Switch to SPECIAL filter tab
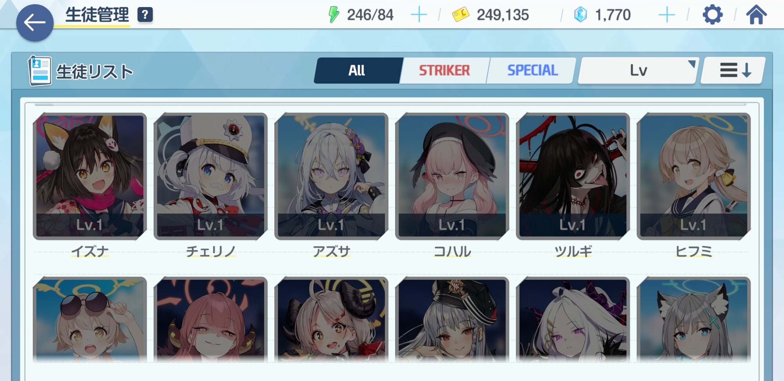Screen dimensions: 784x381 [532, 70]
